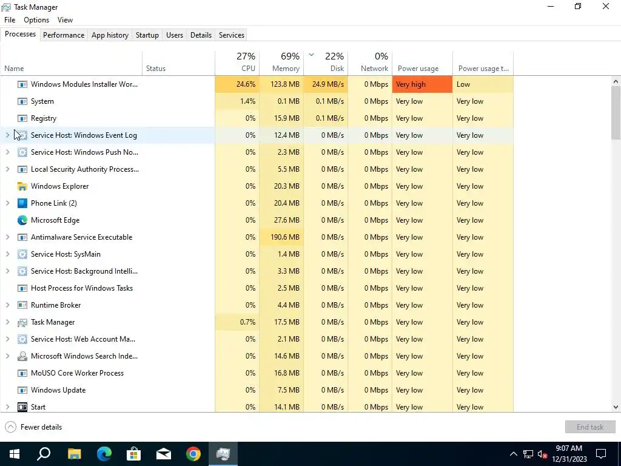The height and width of the screenshot is (466, 621).
Task: Open the Mail app from the taskbar
Action: point(164,454)
